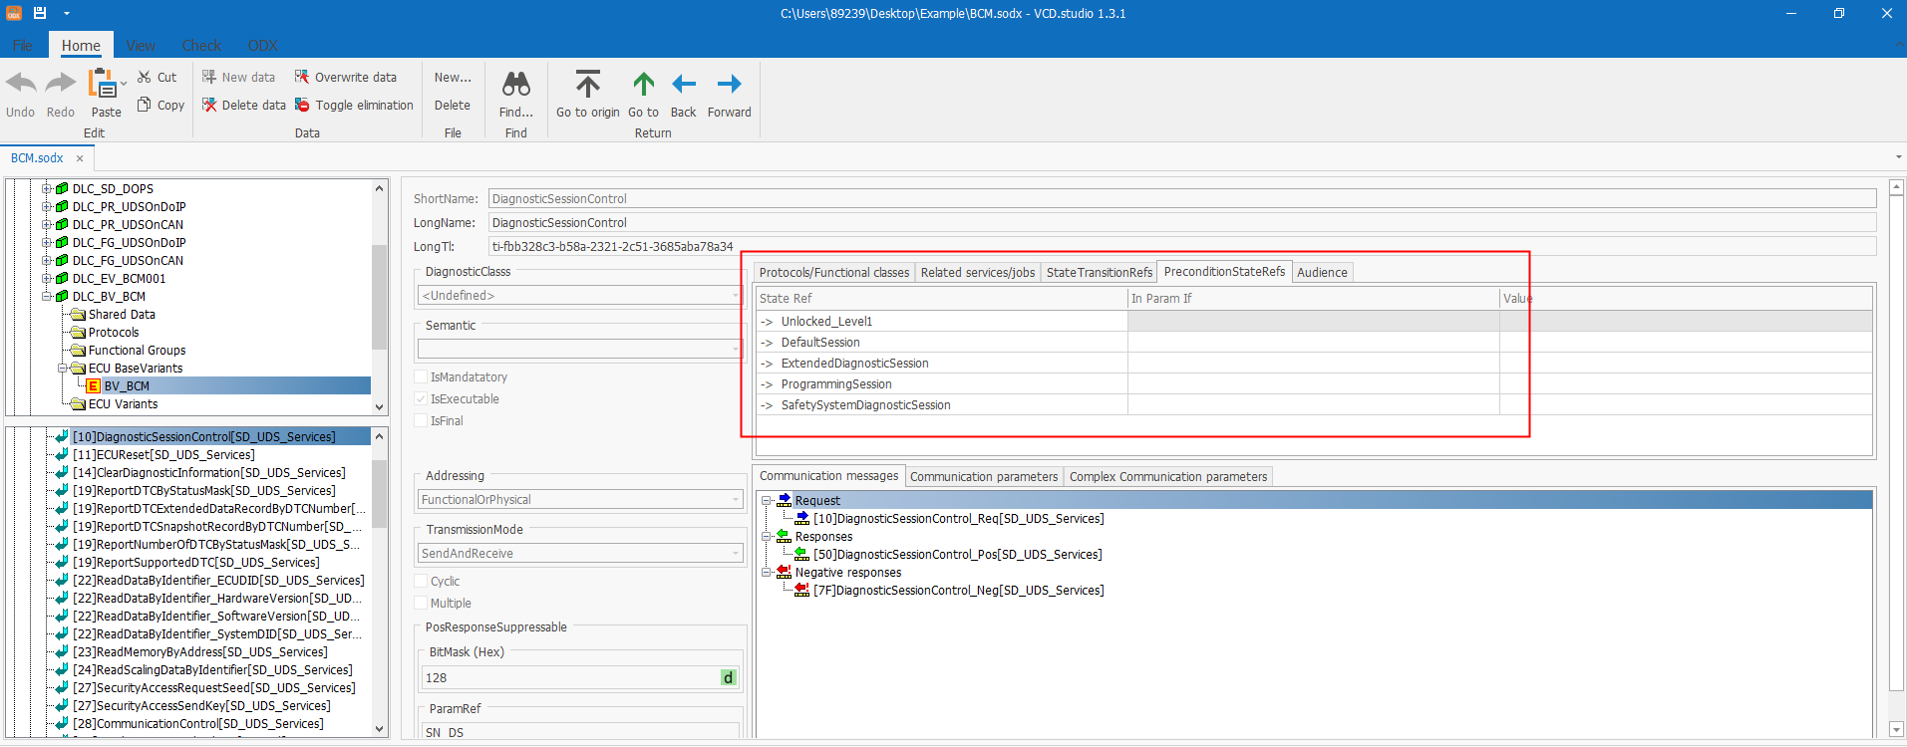
Task: Click the Paste clipboard icon
Action: pos(102,84)
